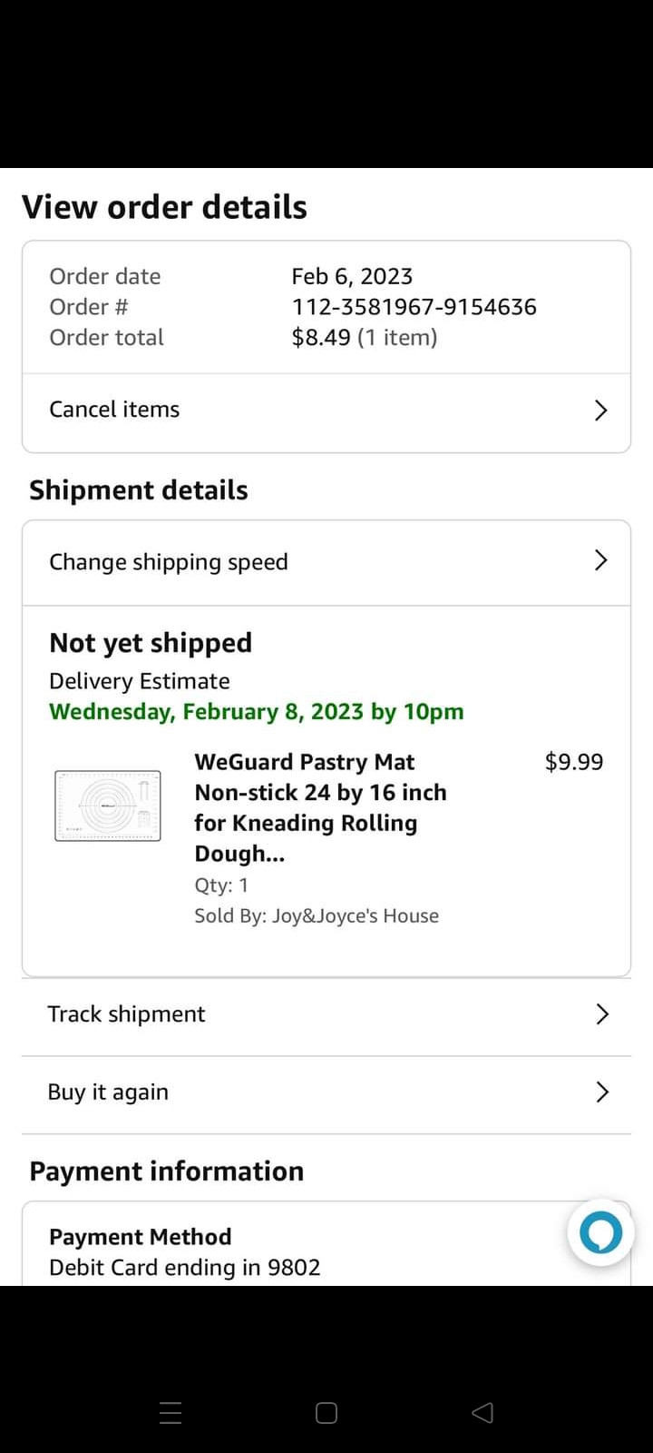Tap the order number 112-3581967-9154636
This screenshot has height=1453, width=653.
pos(414,307)
